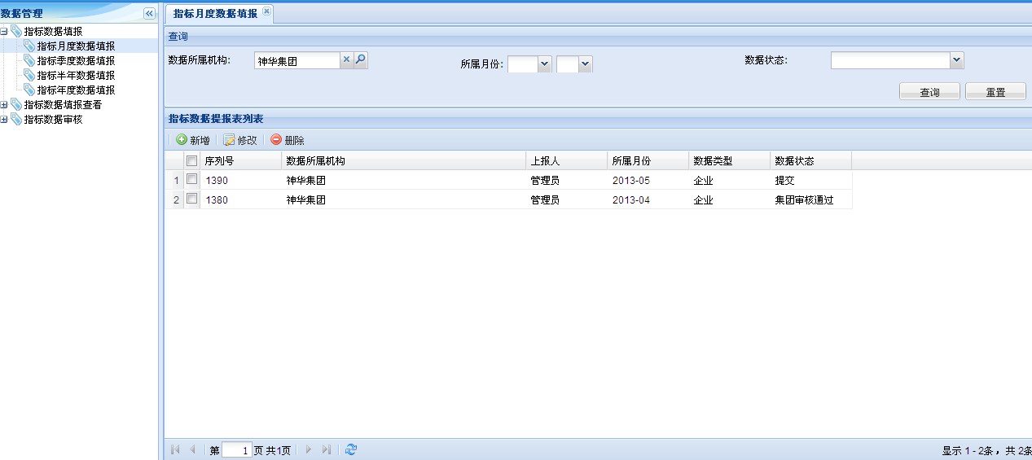This screenshot has width=1032, height=460.
Task: Clear the 数据所属机构 field with X icon
Action: coord(346,60)
